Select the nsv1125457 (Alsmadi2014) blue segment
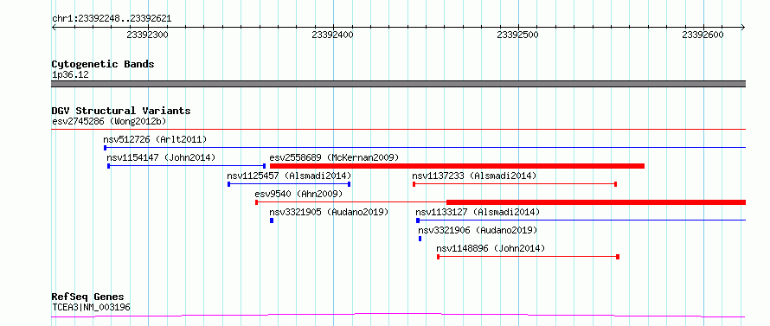This screenshot has width=770, height=326. 289,184
